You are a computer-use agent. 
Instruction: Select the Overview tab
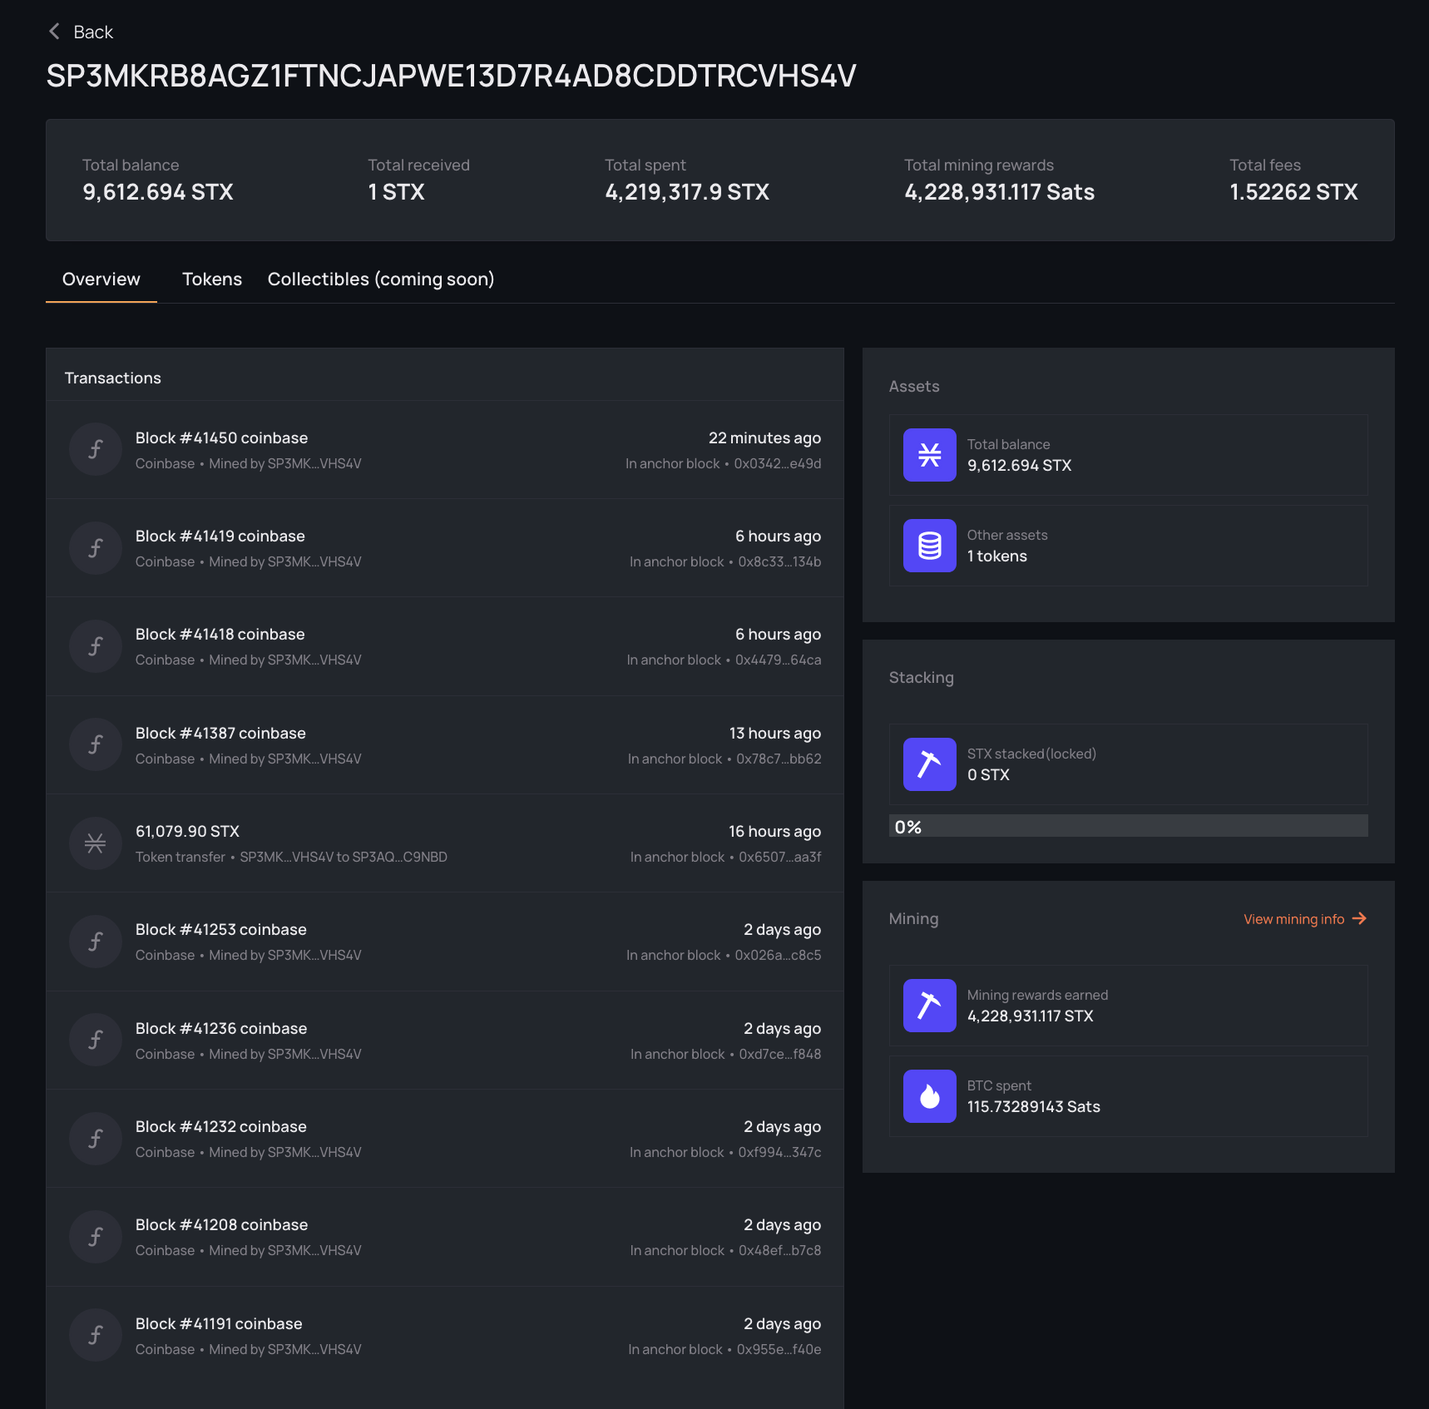(x=101, y=279)
